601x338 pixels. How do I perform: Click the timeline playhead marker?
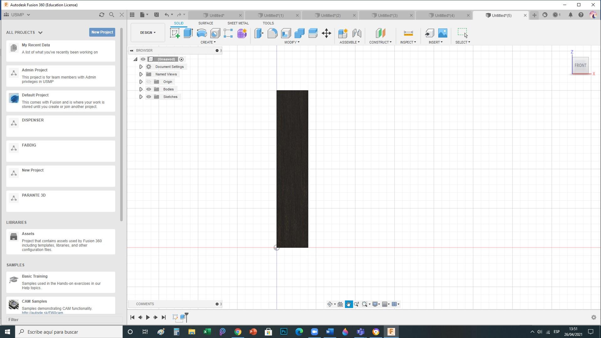[x=187, y=317]
